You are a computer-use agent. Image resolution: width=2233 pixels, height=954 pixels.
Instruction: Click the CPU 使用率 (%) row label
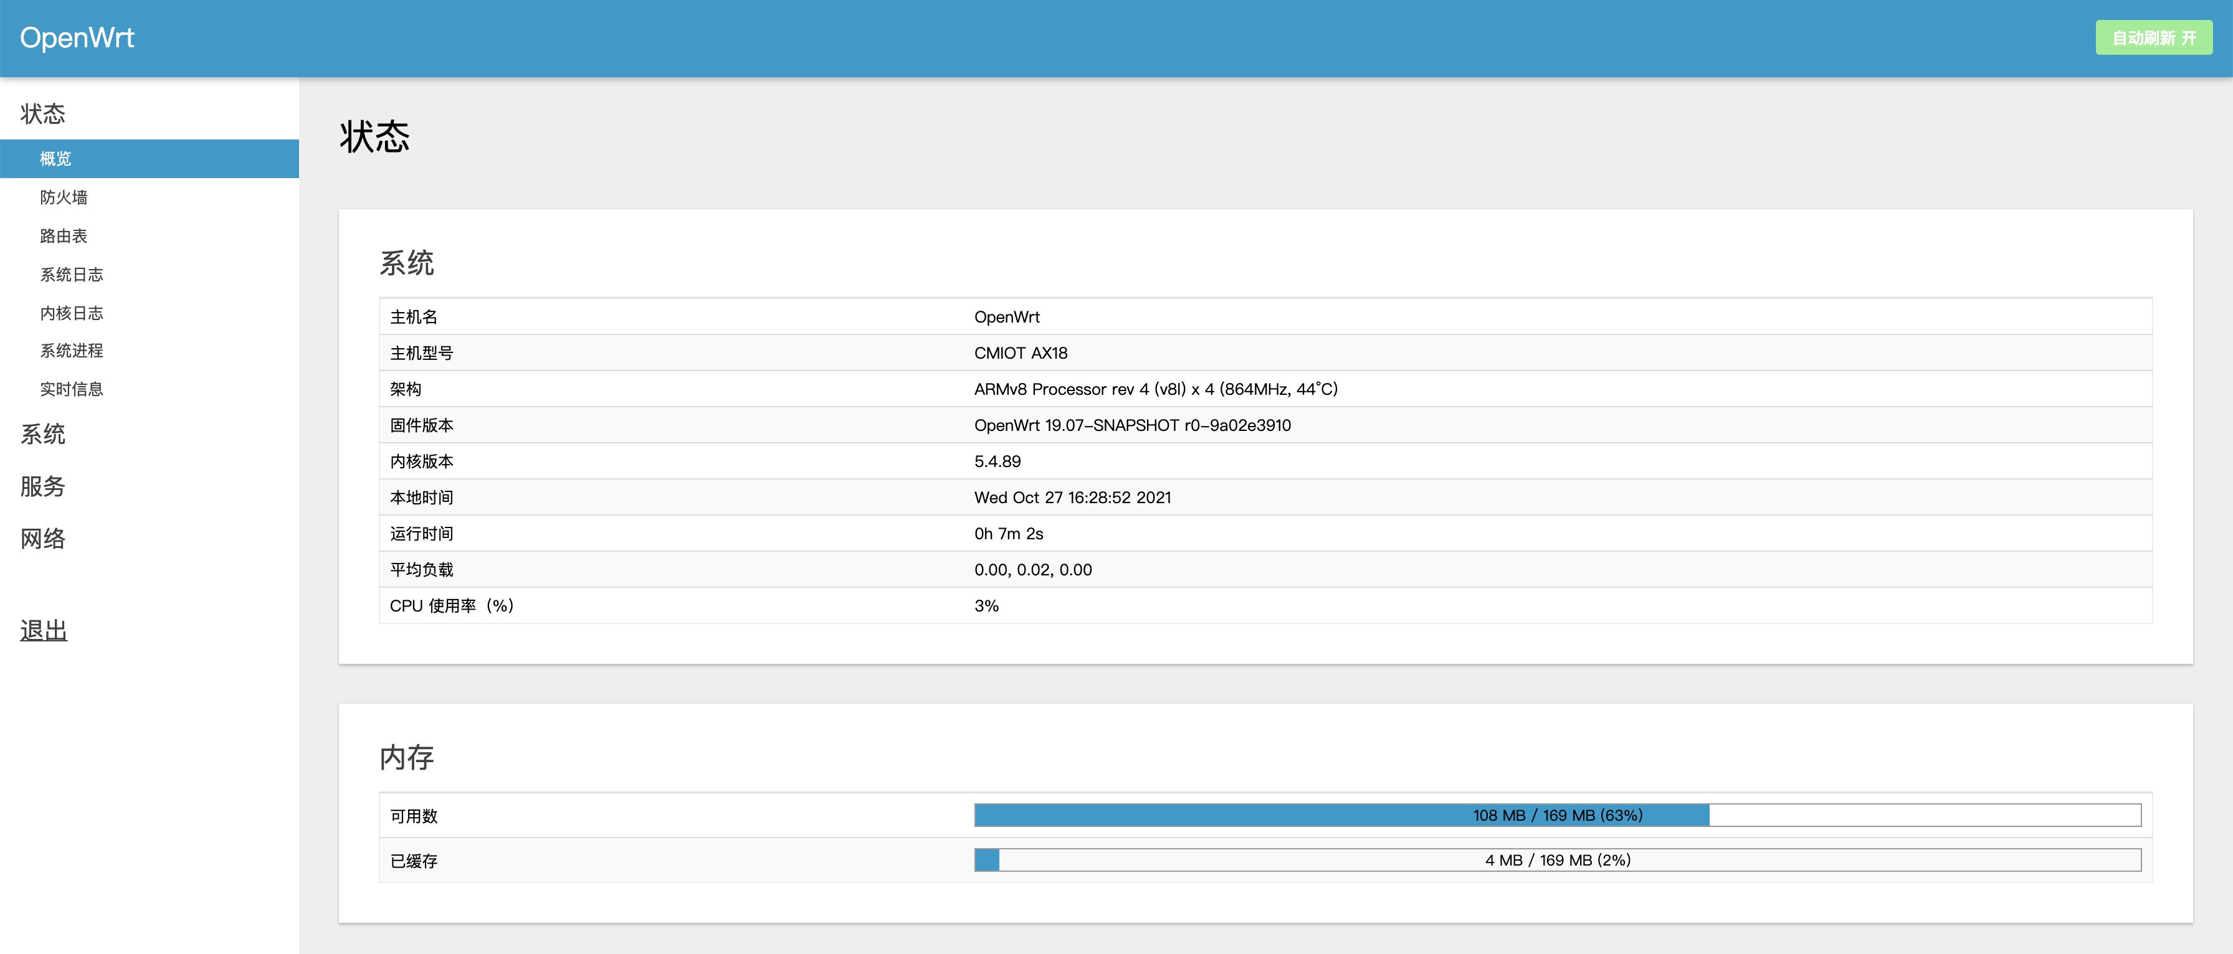point(452,606)
